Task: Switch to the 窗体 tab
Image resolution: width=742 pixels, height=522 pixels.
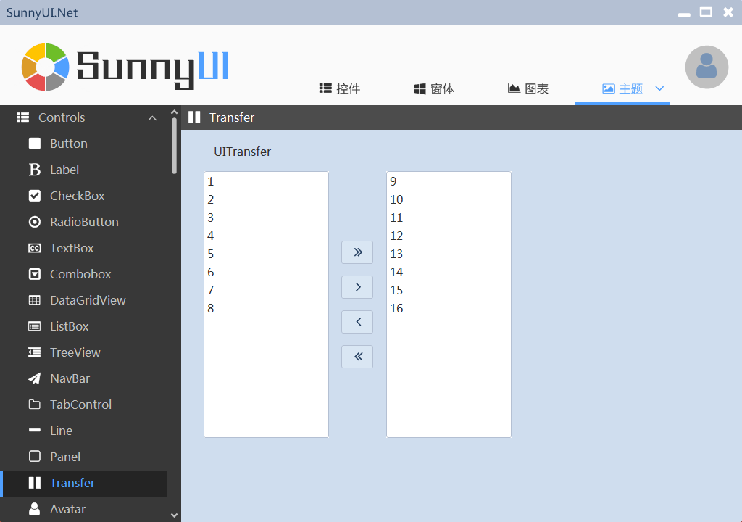Action: pyautogui.click(x=433, y=88)
